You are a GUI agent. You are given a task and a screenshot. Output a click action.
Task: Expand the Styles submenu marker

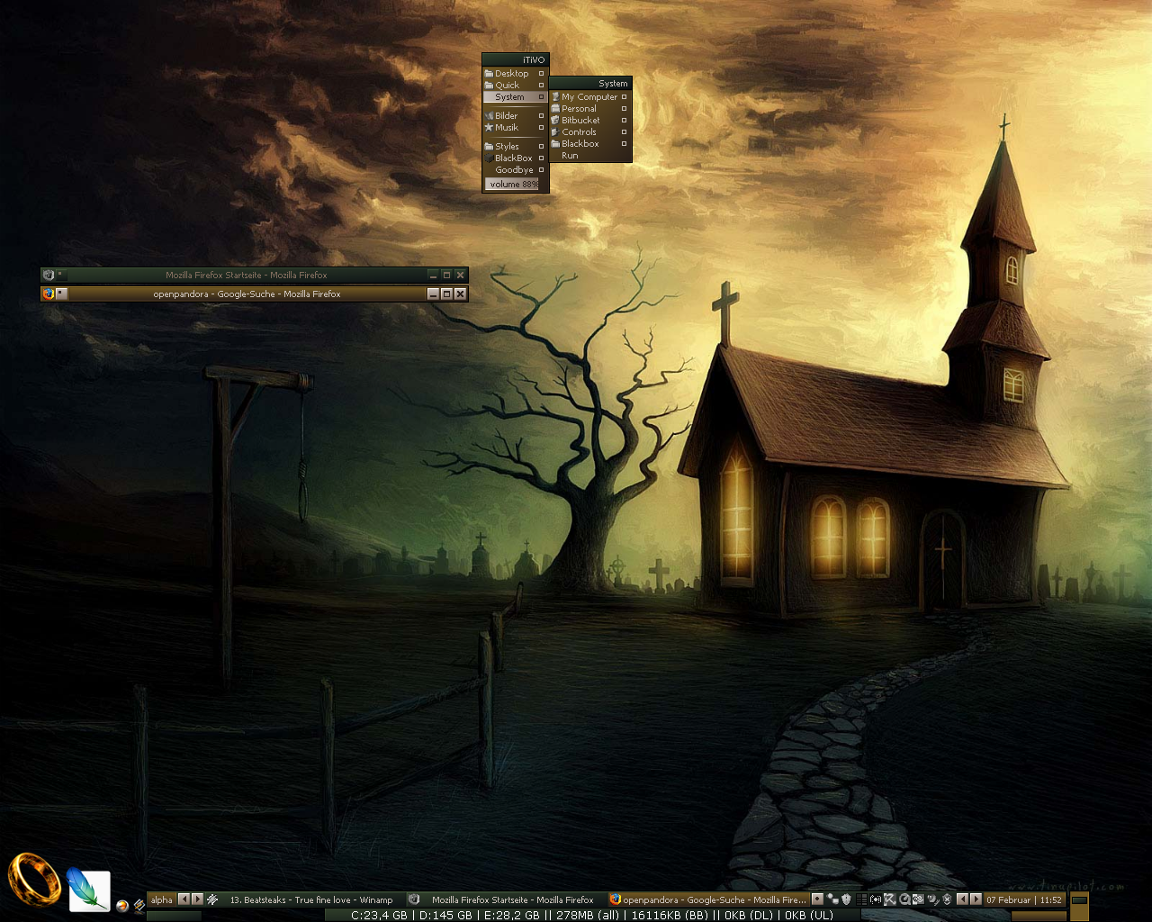(x=541, y=147)
